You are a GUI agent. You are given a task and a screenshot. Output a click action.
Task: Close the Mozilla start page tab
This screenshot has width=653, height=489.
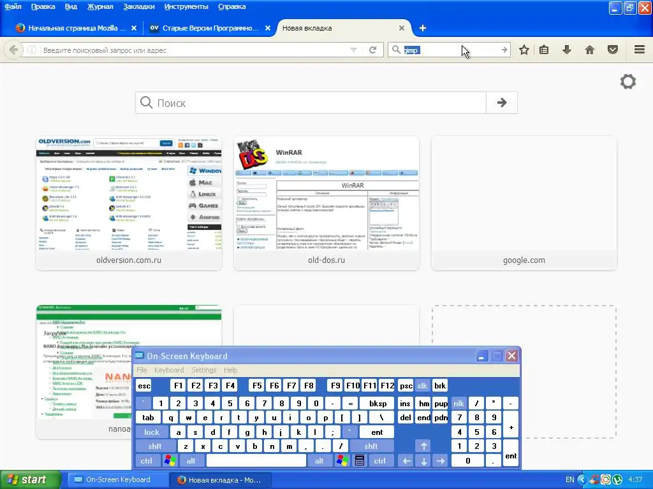(x=134, y=28)
